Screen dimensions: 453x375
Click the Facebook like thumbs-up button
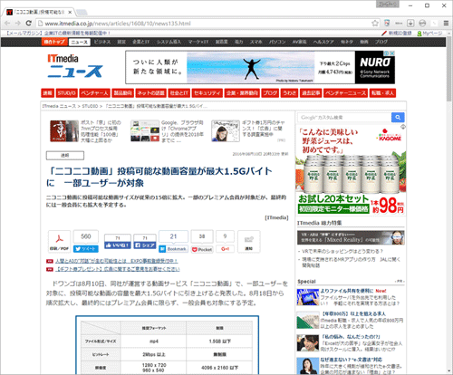[x=118, y=245]
